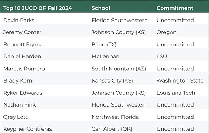Choose Marcus Romero's row name
The height and width of the screenshot is (133, 209).
click(x=24, y=69)
